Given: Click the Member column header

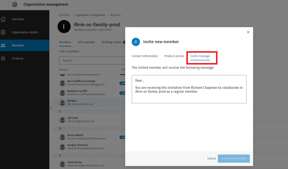Looking at the screenshot, I should click(64, 70).
